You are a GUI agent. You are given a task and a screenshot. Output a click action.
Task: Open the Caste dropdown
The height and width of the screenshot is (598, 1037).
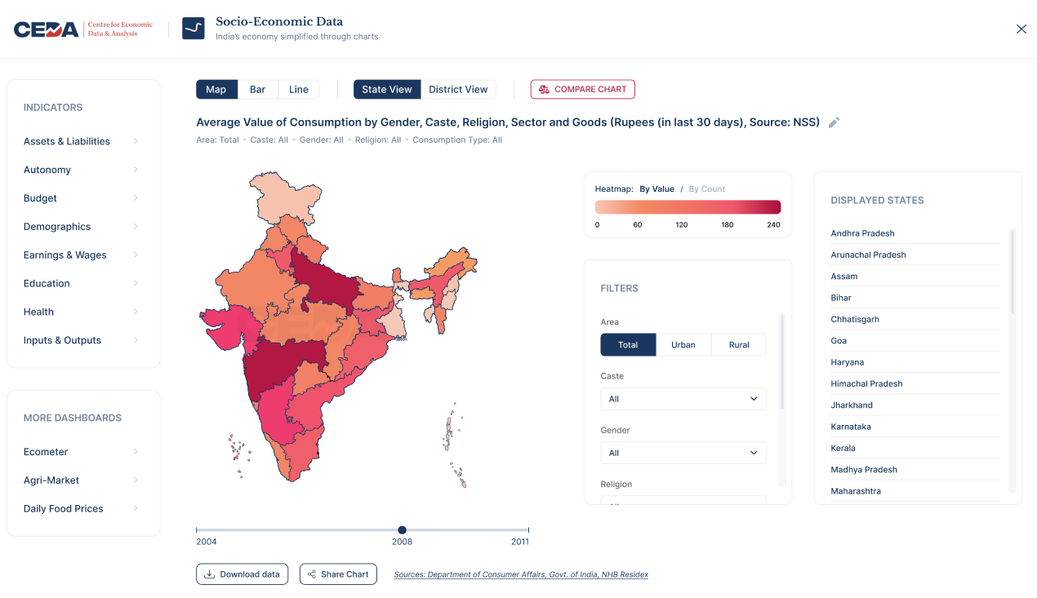coord(683,399)
